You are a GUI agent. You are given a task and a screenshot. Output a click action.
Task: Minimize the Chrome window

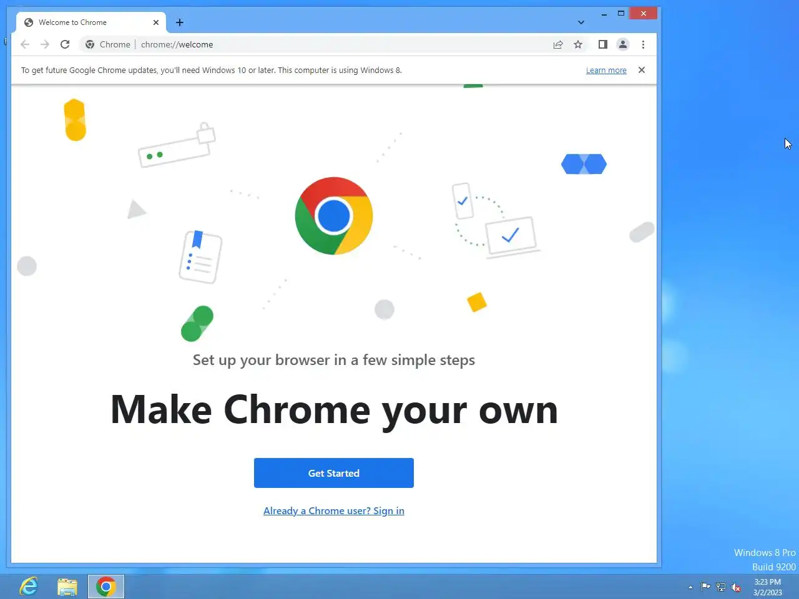[604, 14]
